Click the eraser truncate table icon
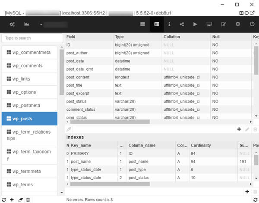 20,200
